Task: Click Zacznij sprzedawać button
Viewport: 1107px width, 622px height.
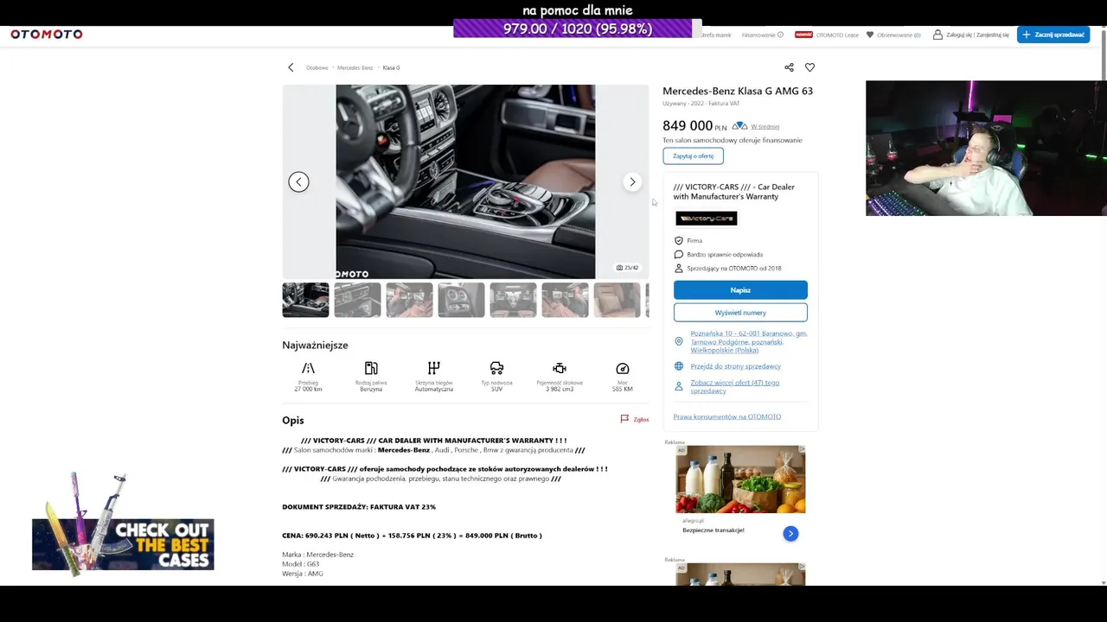Action: point(1053,35)
